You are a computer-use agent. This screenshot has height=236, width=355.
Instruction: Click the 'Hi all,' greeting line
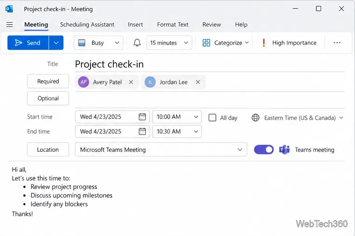(19, 169)
